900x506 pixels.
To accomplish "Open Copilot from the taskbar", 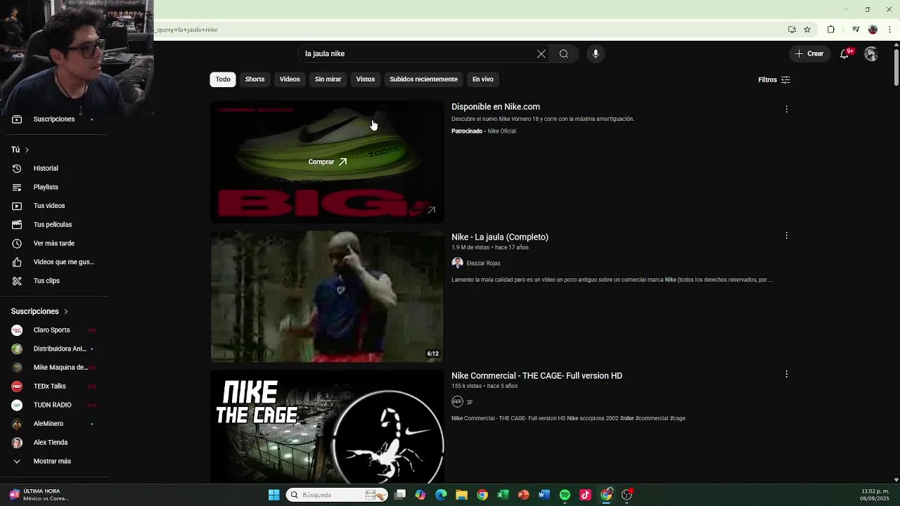I will point(420,495).
